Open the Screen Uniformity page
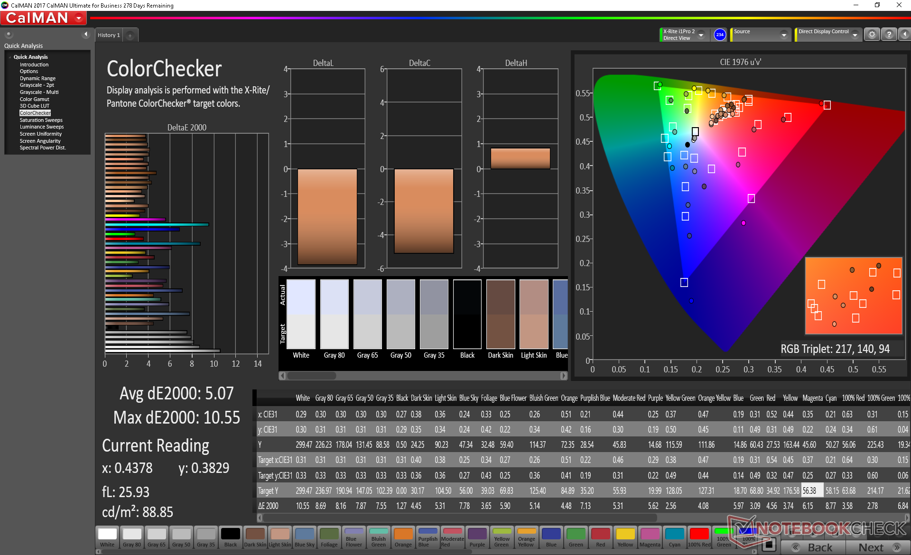The width and height of the screenshot is (911, 555). [x=41, y=134]
